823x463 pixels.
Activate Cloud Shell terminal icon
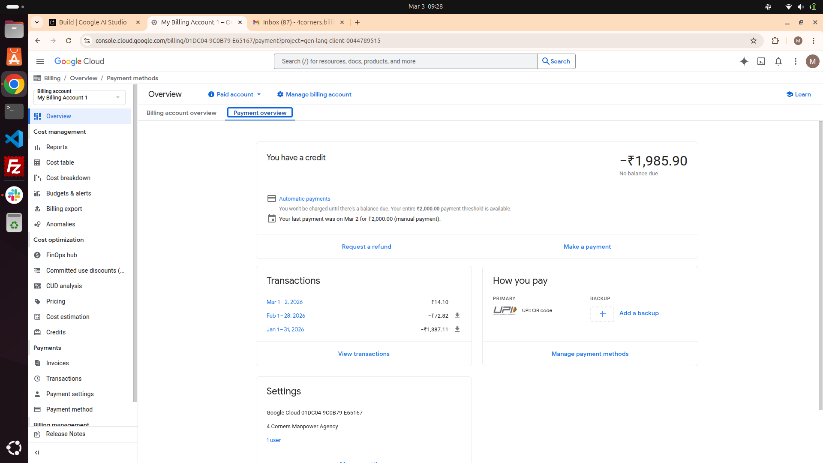pos(761,61)
